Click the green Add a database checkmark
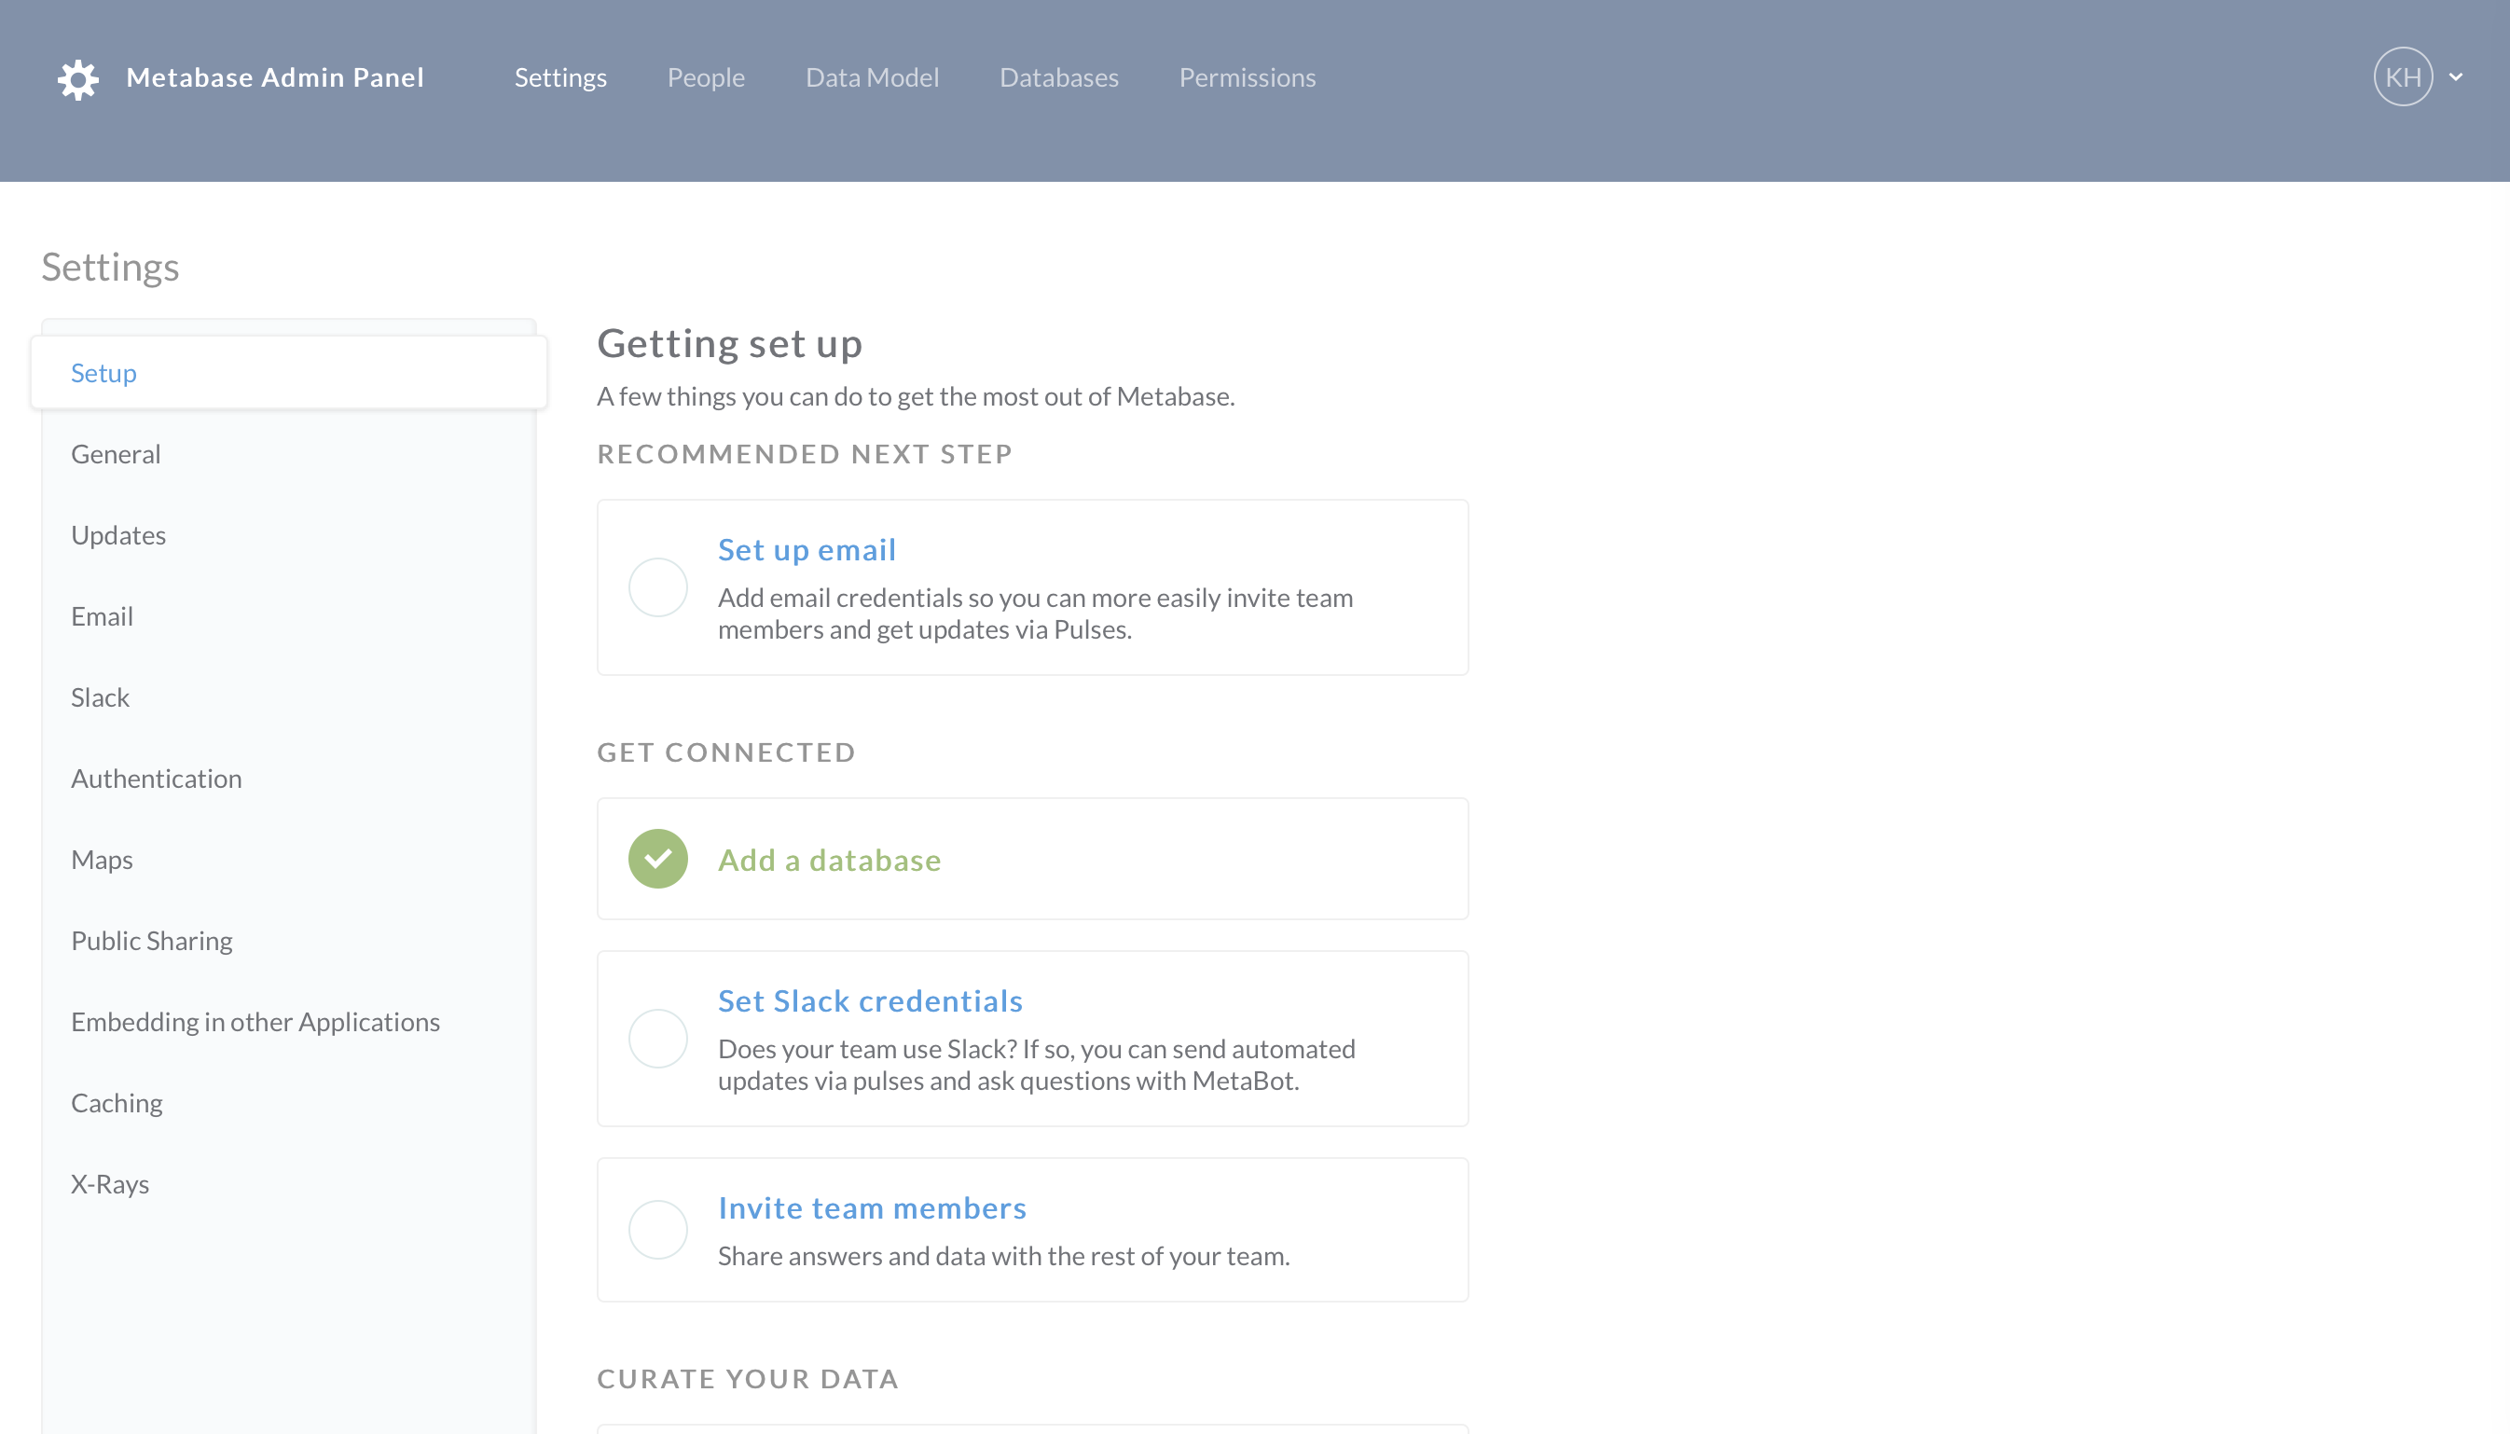Viewport: 2510px width, 1434px height. pyautogui.click(x=657, y=859)
